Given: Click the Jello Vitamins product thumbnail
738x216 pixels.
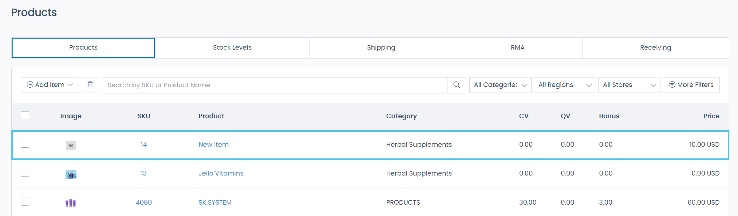Looking at the screenshot, I should click(71, 174).
